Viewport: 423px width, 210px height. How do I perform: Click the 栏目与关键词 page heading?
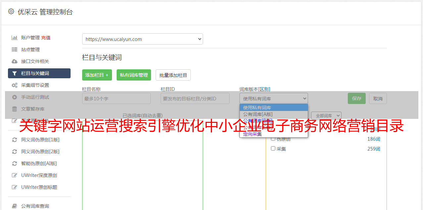point(102,57)
